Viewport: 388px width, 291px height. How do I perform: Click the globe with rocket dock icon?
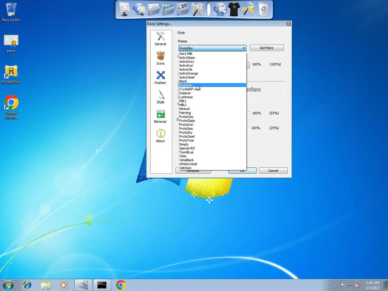point(219,9)
